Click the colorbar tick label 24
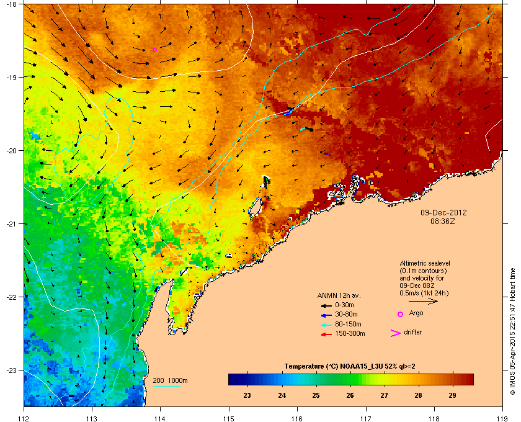Screen dimensions: 521x422 (x=282, y=395)
